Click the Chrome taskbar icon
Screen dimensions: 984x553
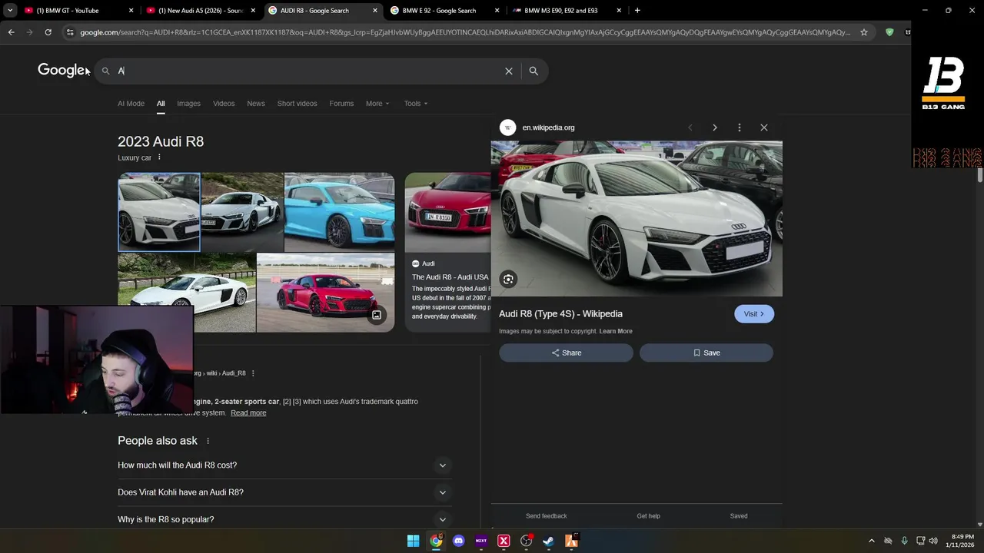pyautogui.click(x=436, y=541)
